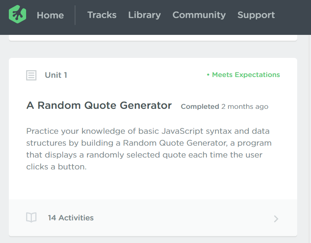The image size is (311, 243).
Task: Click the green dot before Meets Expectations
Action: coord(208,75)
